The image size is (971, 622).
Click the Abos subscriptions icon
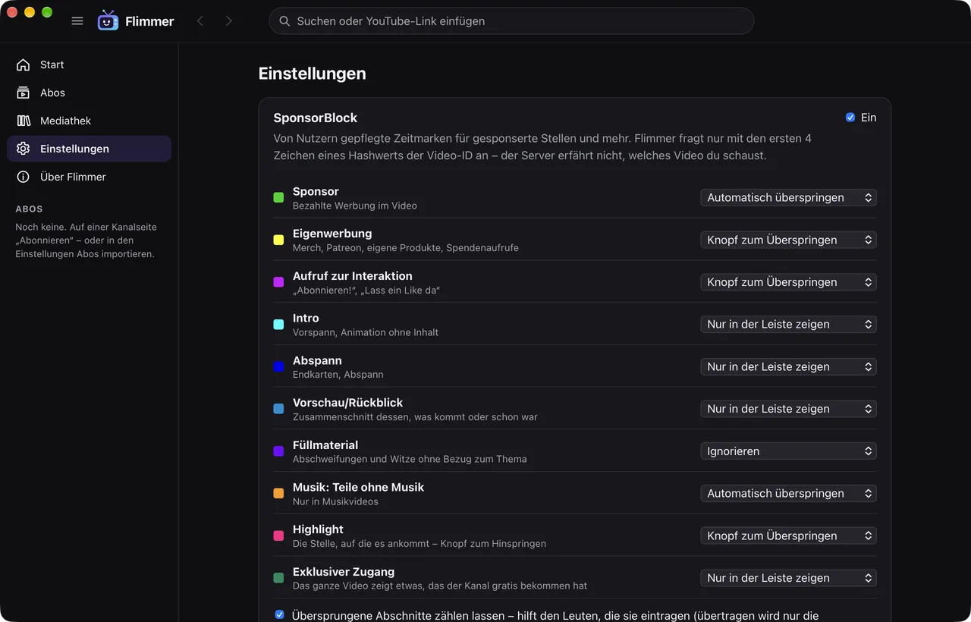coord(24,93)
